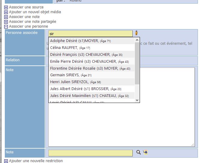Expand 'Associer une note partagée' section
Image resolution: width=200 pixels, height=163 pixels.
6,22
